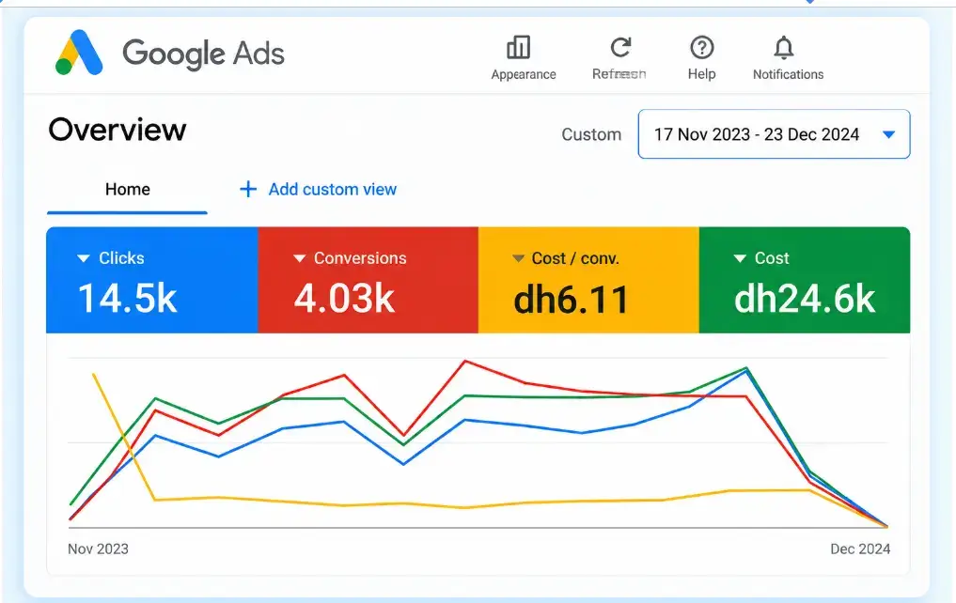Click the 4.03k conversions value

(x=344, y=299)
